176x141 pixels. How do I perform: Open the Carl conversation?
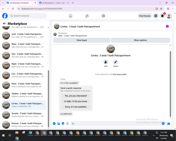tap(24, 75)
